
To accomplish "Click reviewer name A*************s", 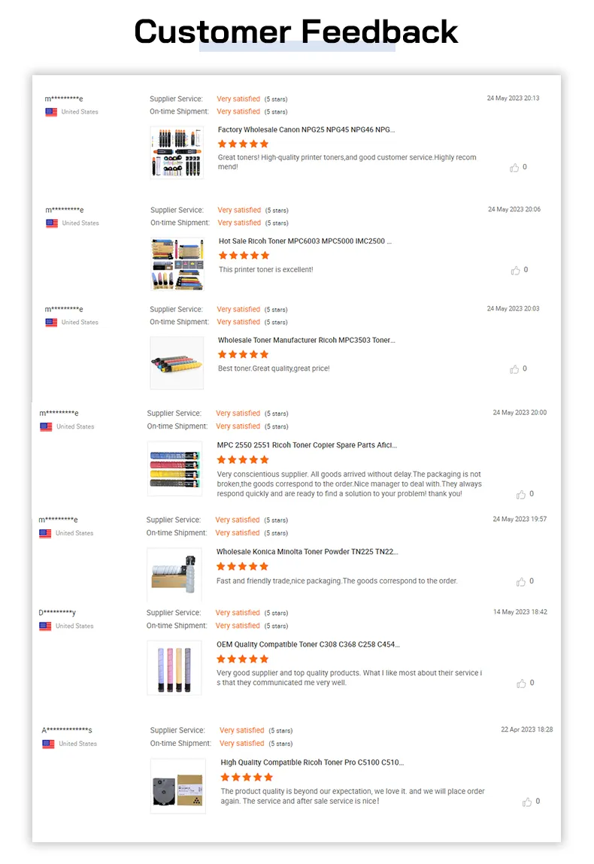I will pyautogui.click(x=67, y=730).
